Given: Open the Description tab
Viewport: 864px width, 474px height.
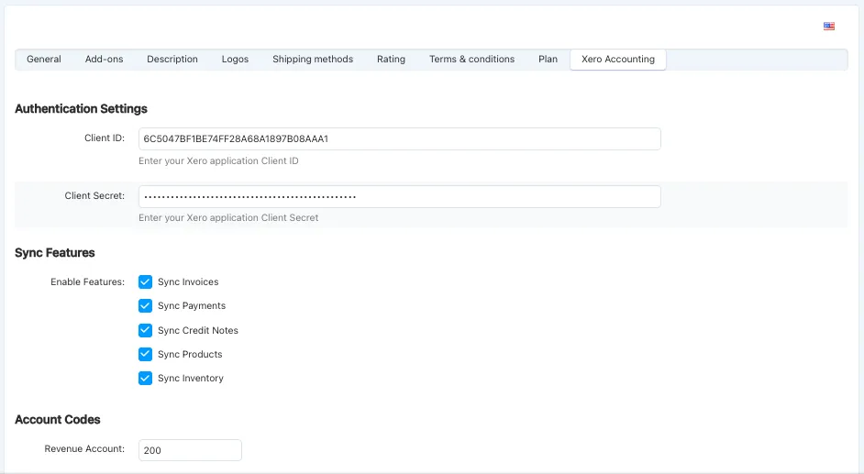Looking at the screenshot, I should (x=172, y=59).
